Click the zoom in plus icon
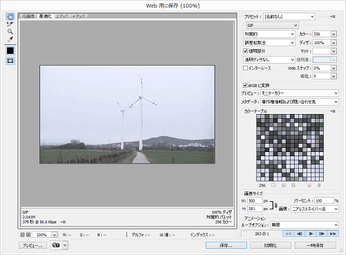346x255 pixels. [28, 234]
